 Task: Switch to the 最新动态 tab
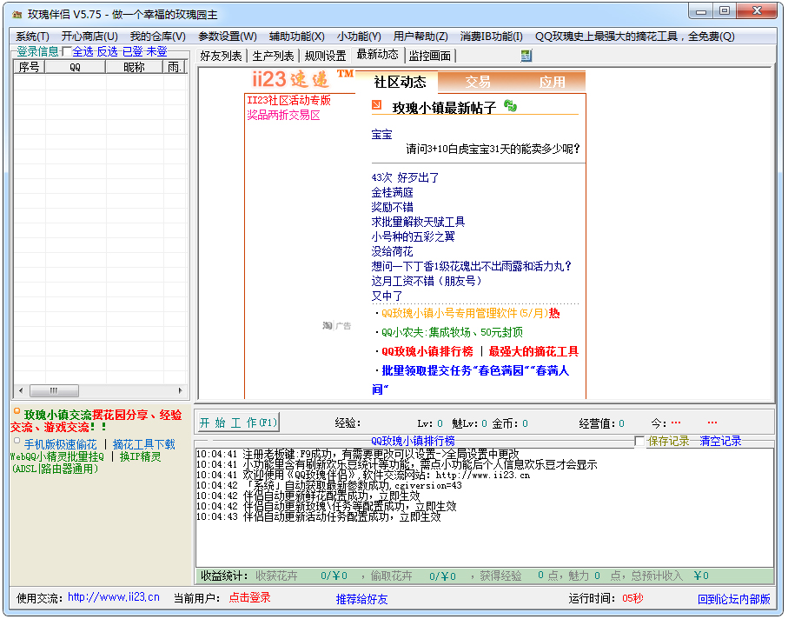coord(377,54)
